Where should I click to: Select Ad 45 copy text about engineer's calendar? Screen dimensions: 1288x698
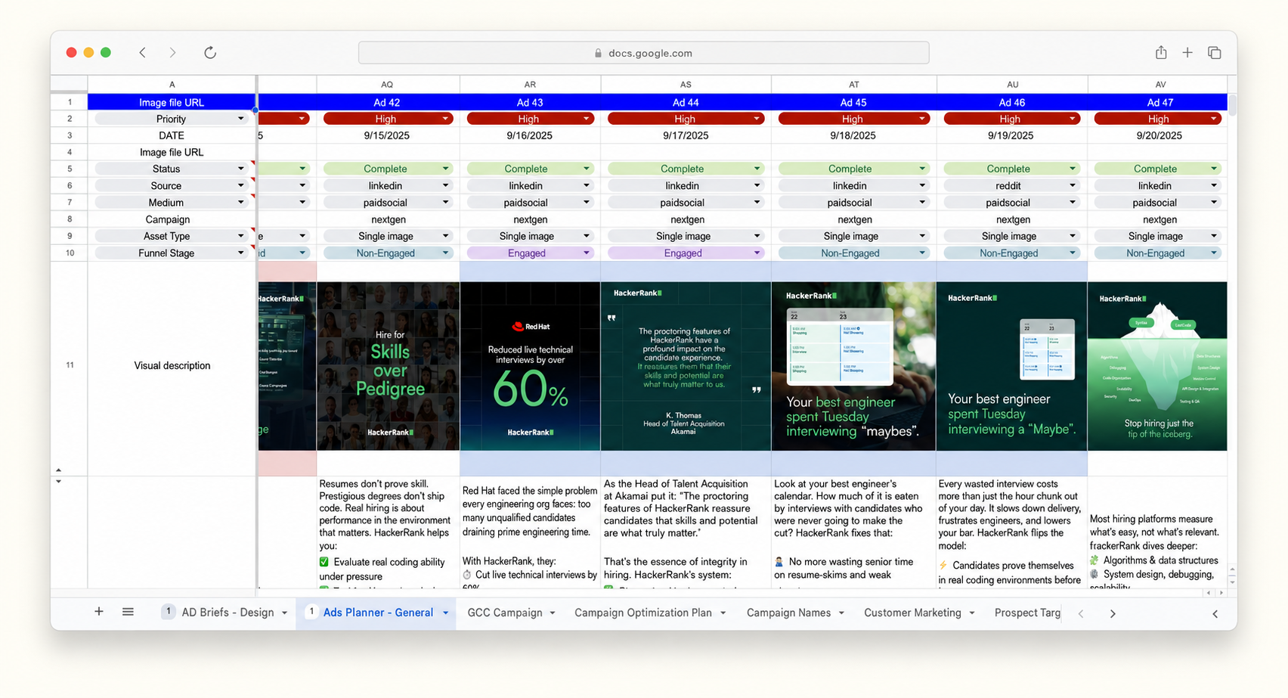point(853,532)
